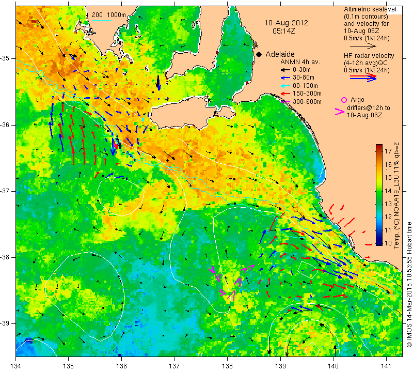Click latitude axis label -39
The width and height of the screenshot is (413, 372).
click(x=6, y=323)
